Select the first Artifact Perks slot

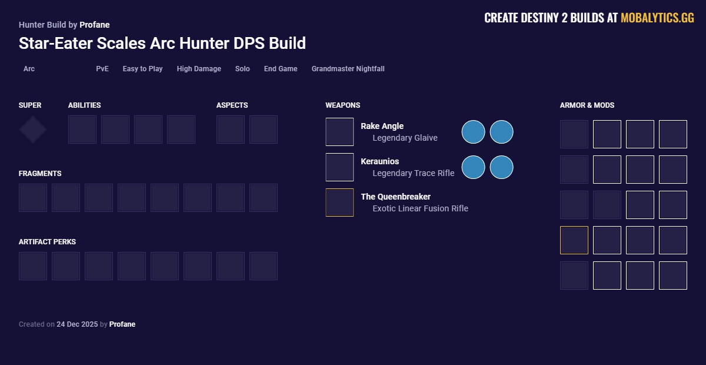tap(33, 266)
